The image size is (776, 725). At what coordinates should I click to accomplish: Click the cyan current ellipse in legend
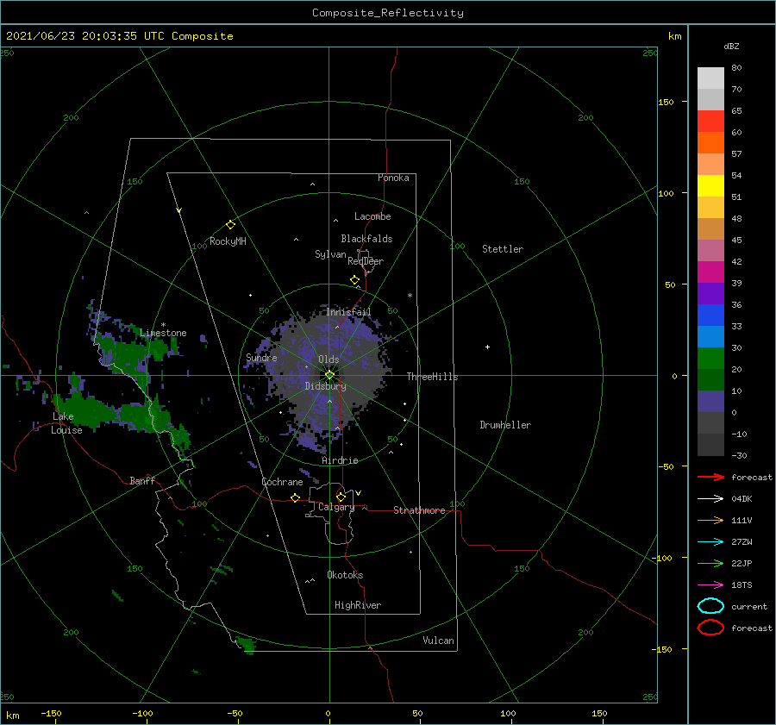[710, 606]
